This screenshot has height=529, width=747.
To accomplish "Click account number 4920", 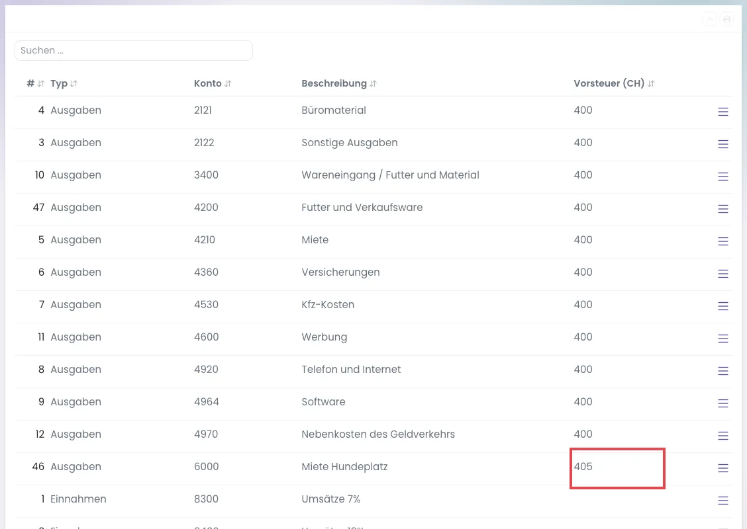I will [x=206, y=369].
